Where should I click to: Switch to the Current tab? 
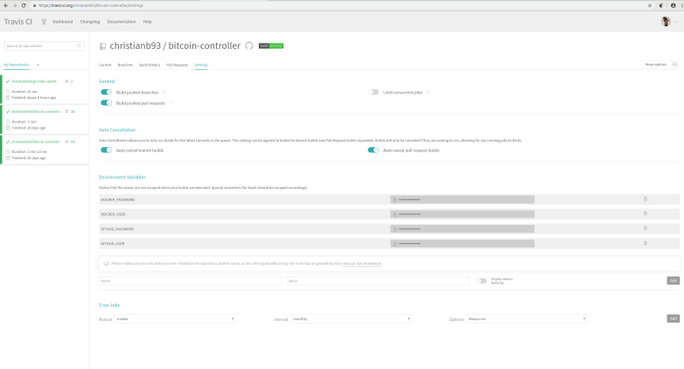[105, 65]
